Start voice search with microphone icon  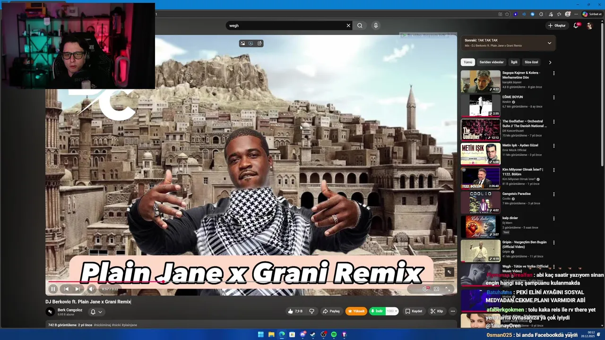[376, 25]
